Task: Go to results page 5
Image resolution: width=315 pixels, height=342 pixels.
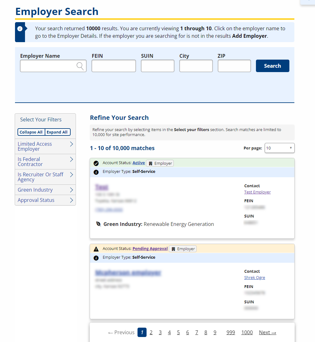Action: [x=178, y=332]
